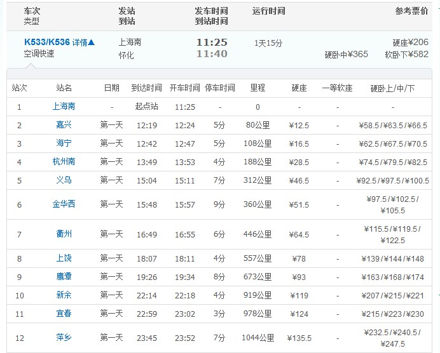
Task: Select the 萍乡 station link
Action: (x=64, y=338)
